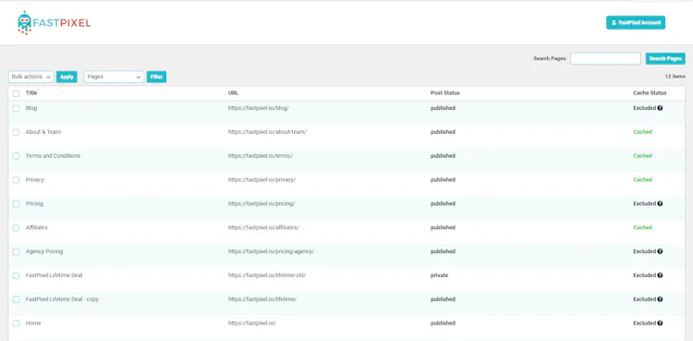
Task: Click the https://fastpixel.io/lifetime/ URL
Action: point(262,299)
